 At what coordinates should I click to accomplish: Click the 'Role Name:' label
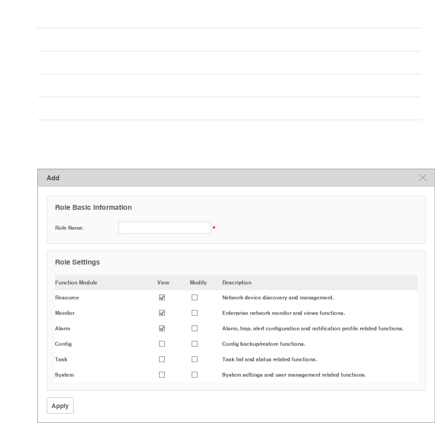(69, 228)
